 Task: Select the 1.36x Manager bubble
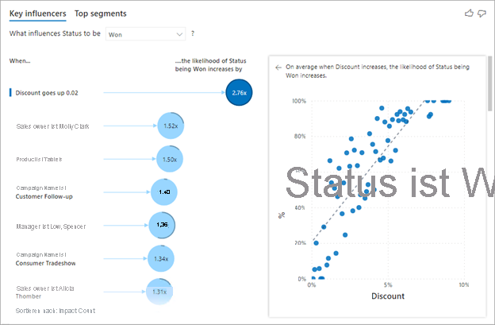pyautogui.click(x=162, y=225)
